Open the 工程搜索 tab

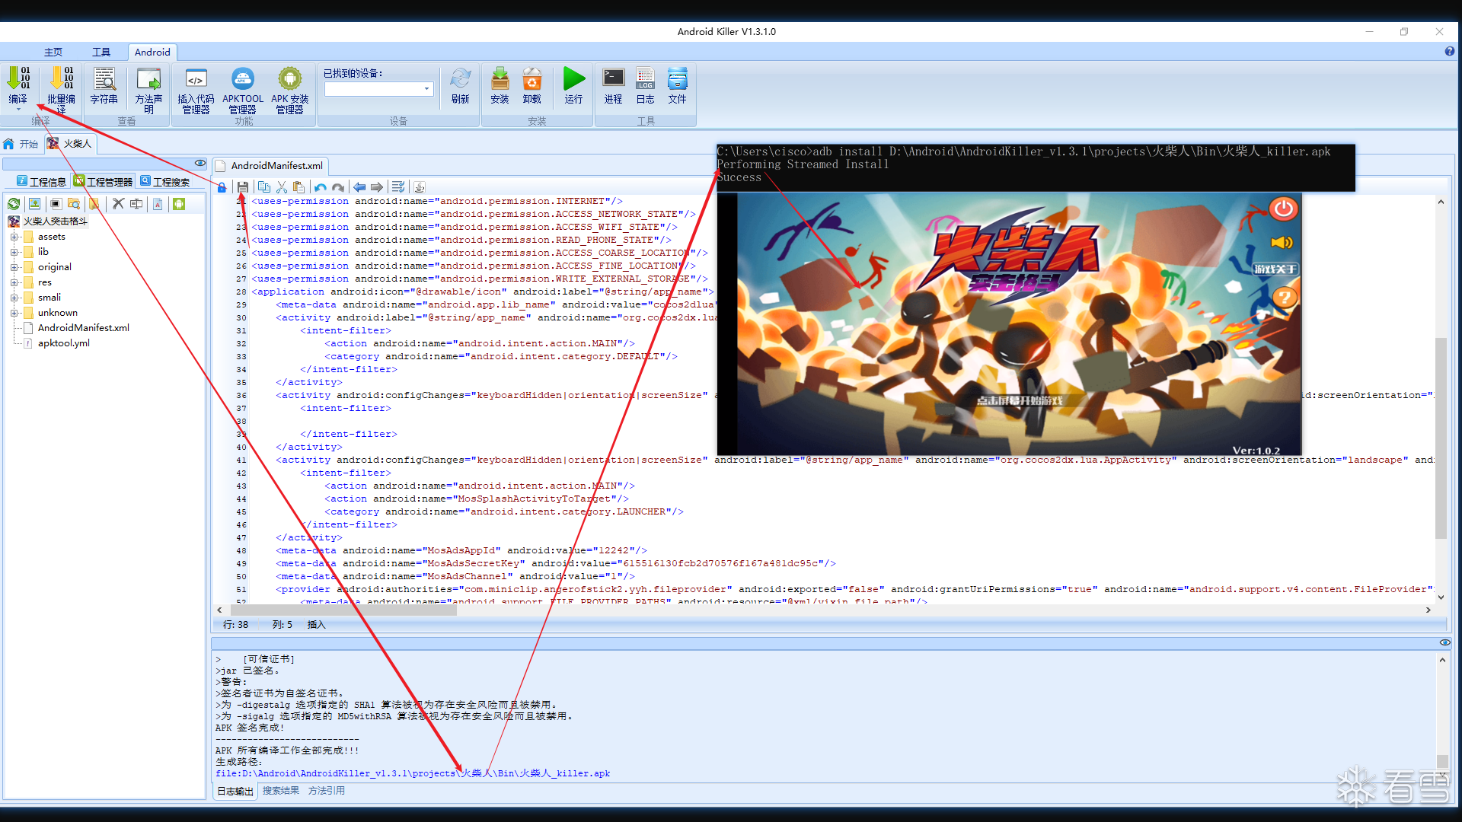click(x=165, y=182)
